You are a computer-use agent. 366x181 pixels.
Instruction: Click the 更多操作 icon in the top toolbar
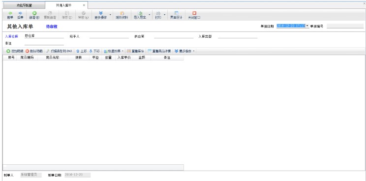point(101,13)
